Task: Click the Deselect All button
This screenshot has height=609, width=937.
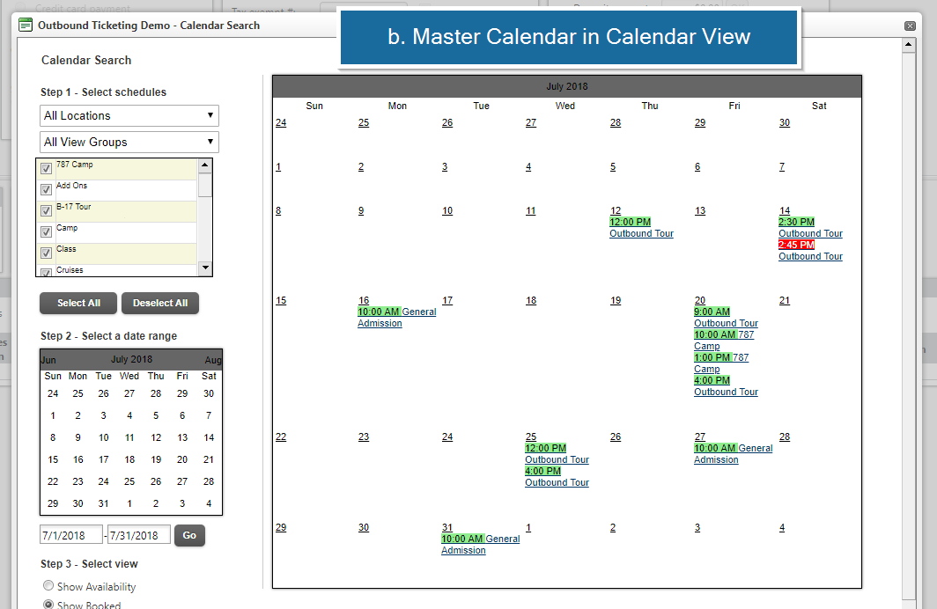Action: (x=160, y=303)
